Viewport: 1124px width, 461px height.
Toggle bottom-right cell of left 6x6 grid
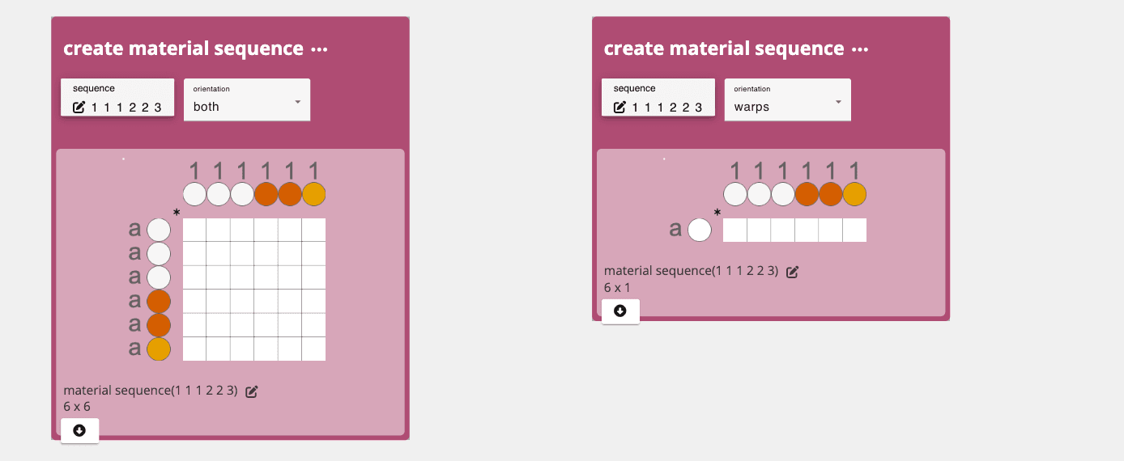(x=314, y=349)
